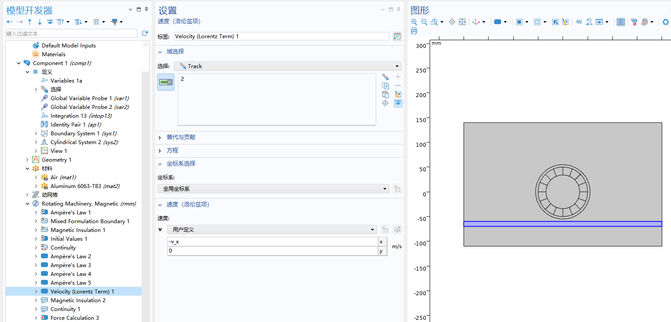Open the view eye dropdown arrow in Graphics toolbar
The height and width of the screenshot is (322, 671).
click(607, 22)
